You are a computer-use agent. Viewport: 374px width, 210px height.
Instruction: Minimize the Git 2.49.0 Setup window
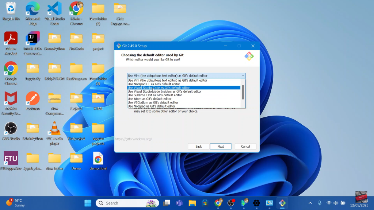[x=225, y=46]
